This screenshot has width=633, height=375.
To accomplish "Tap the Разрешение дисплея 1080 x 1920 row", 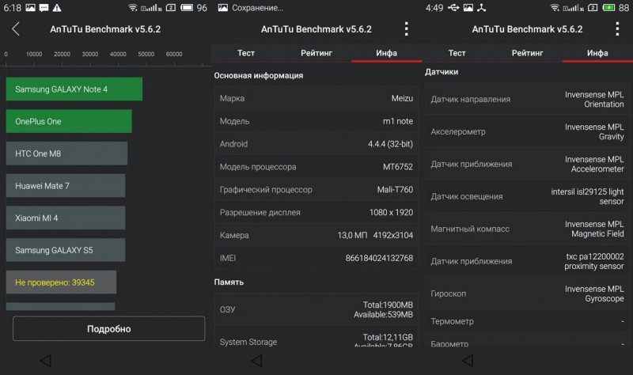I will [316, 212].
